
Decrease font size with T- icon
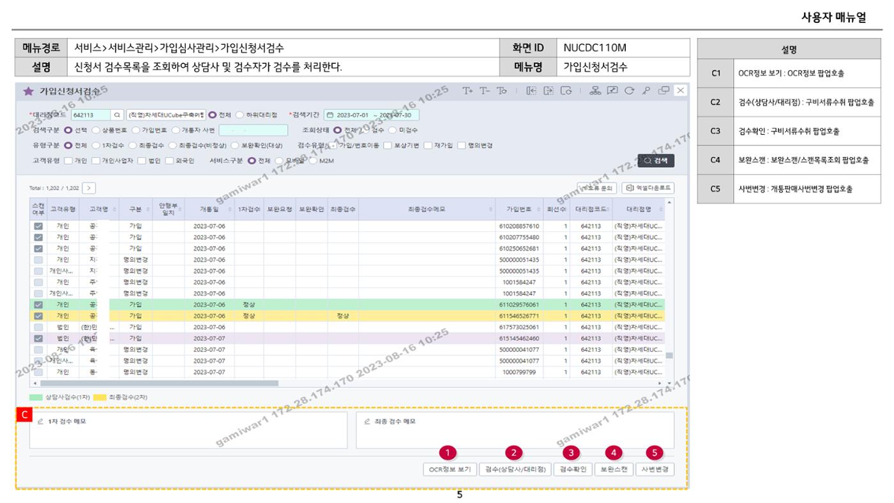tap(485, 91)
